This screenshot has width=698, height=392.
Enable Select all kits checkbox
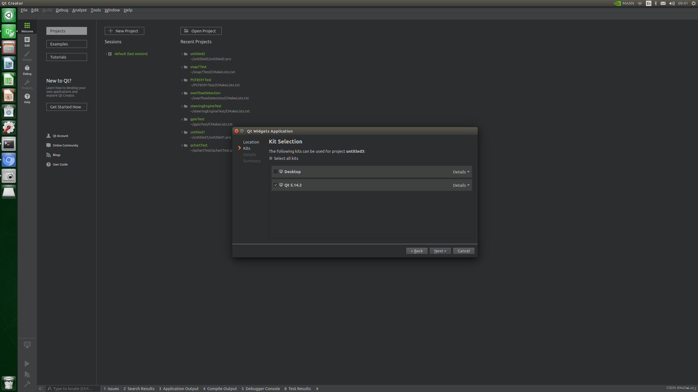[x=270, y=158]
